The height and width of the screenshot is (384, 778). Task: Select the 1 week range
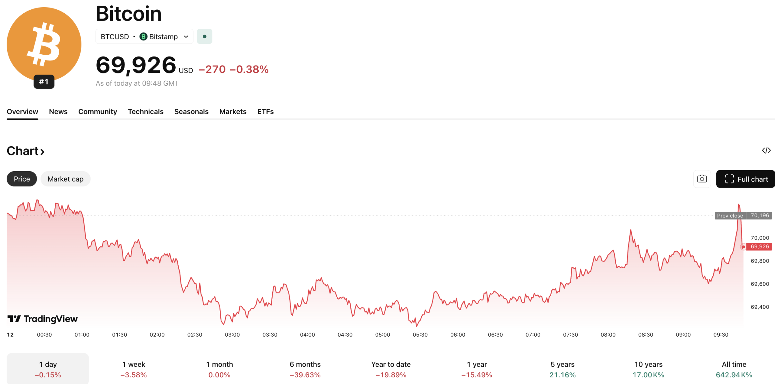click(134, 369)
